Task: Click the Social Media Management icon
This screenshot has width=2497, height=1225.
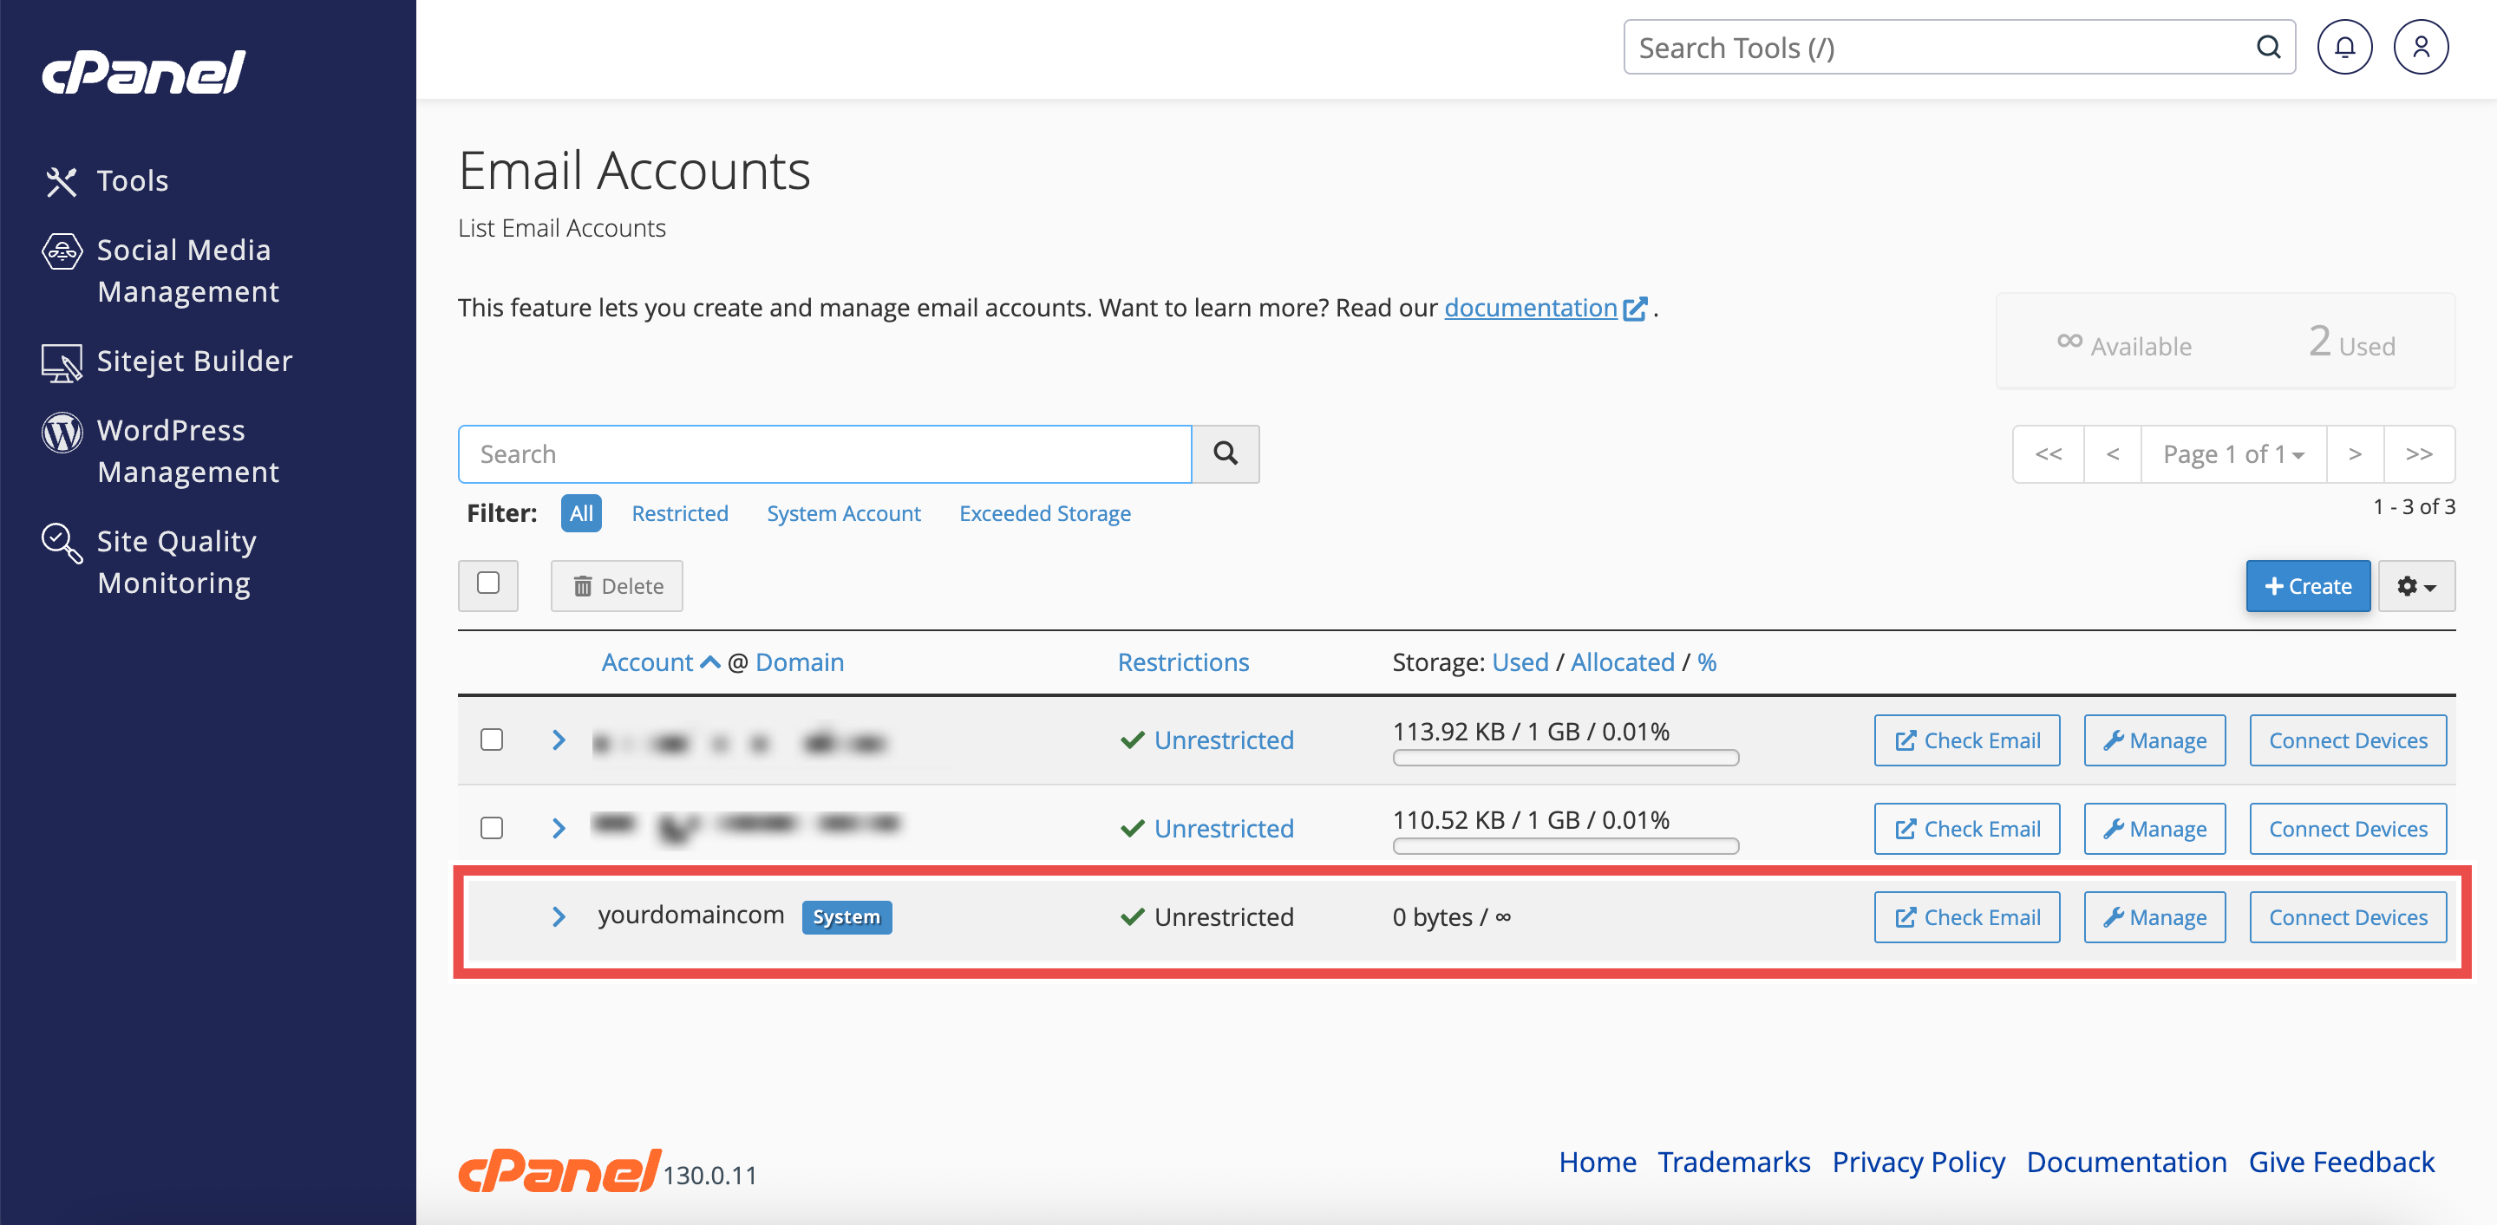Action: click(61, 252)
